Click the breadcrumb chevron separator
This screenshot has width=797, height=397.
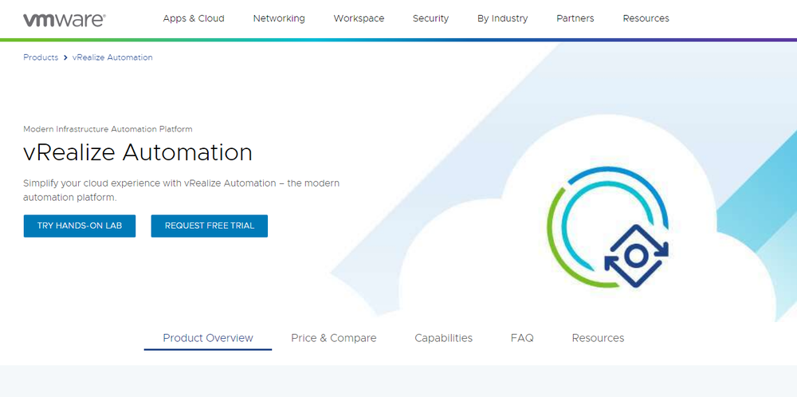[x=65, y=57]
